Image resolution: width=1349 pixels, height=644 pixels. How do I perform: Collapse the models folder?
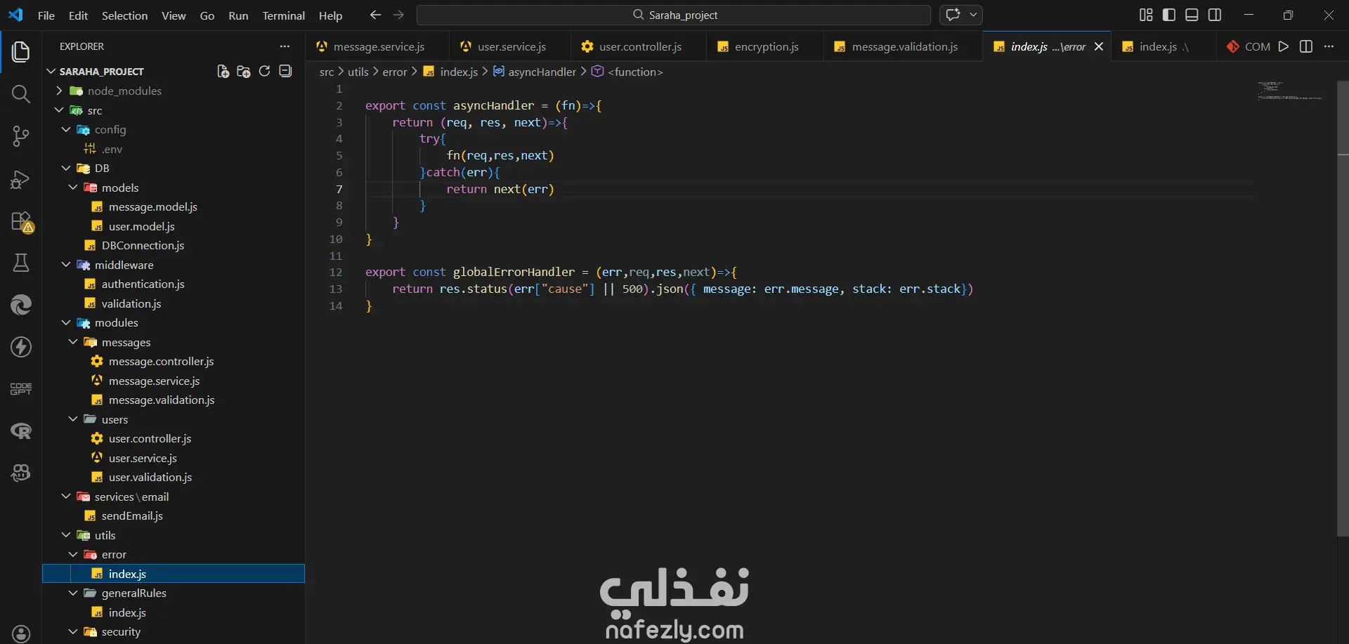[73, 188]
